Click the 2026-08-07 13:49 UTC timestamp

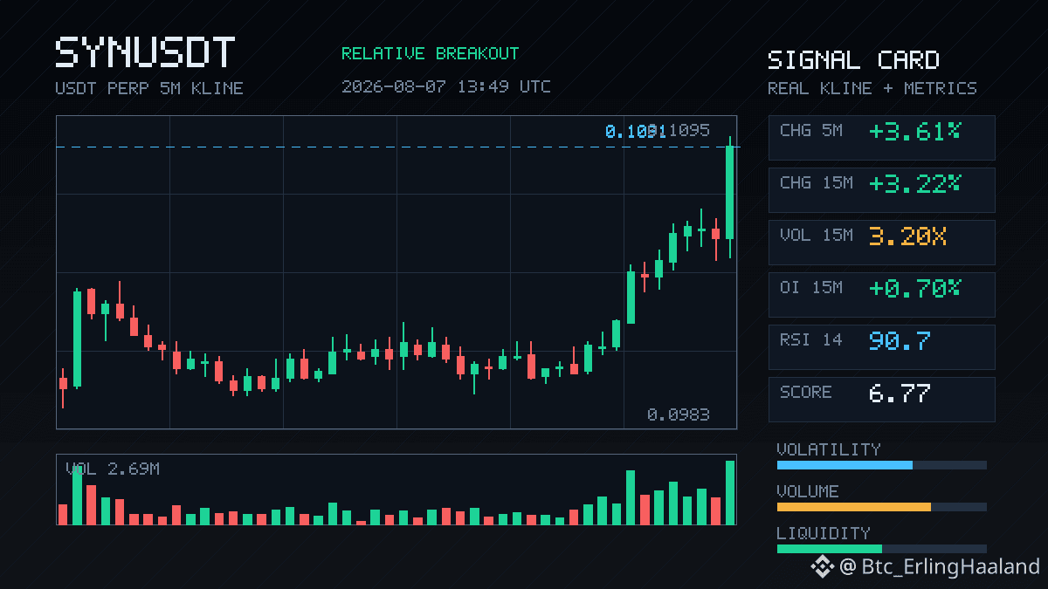[x=445, y=86]
